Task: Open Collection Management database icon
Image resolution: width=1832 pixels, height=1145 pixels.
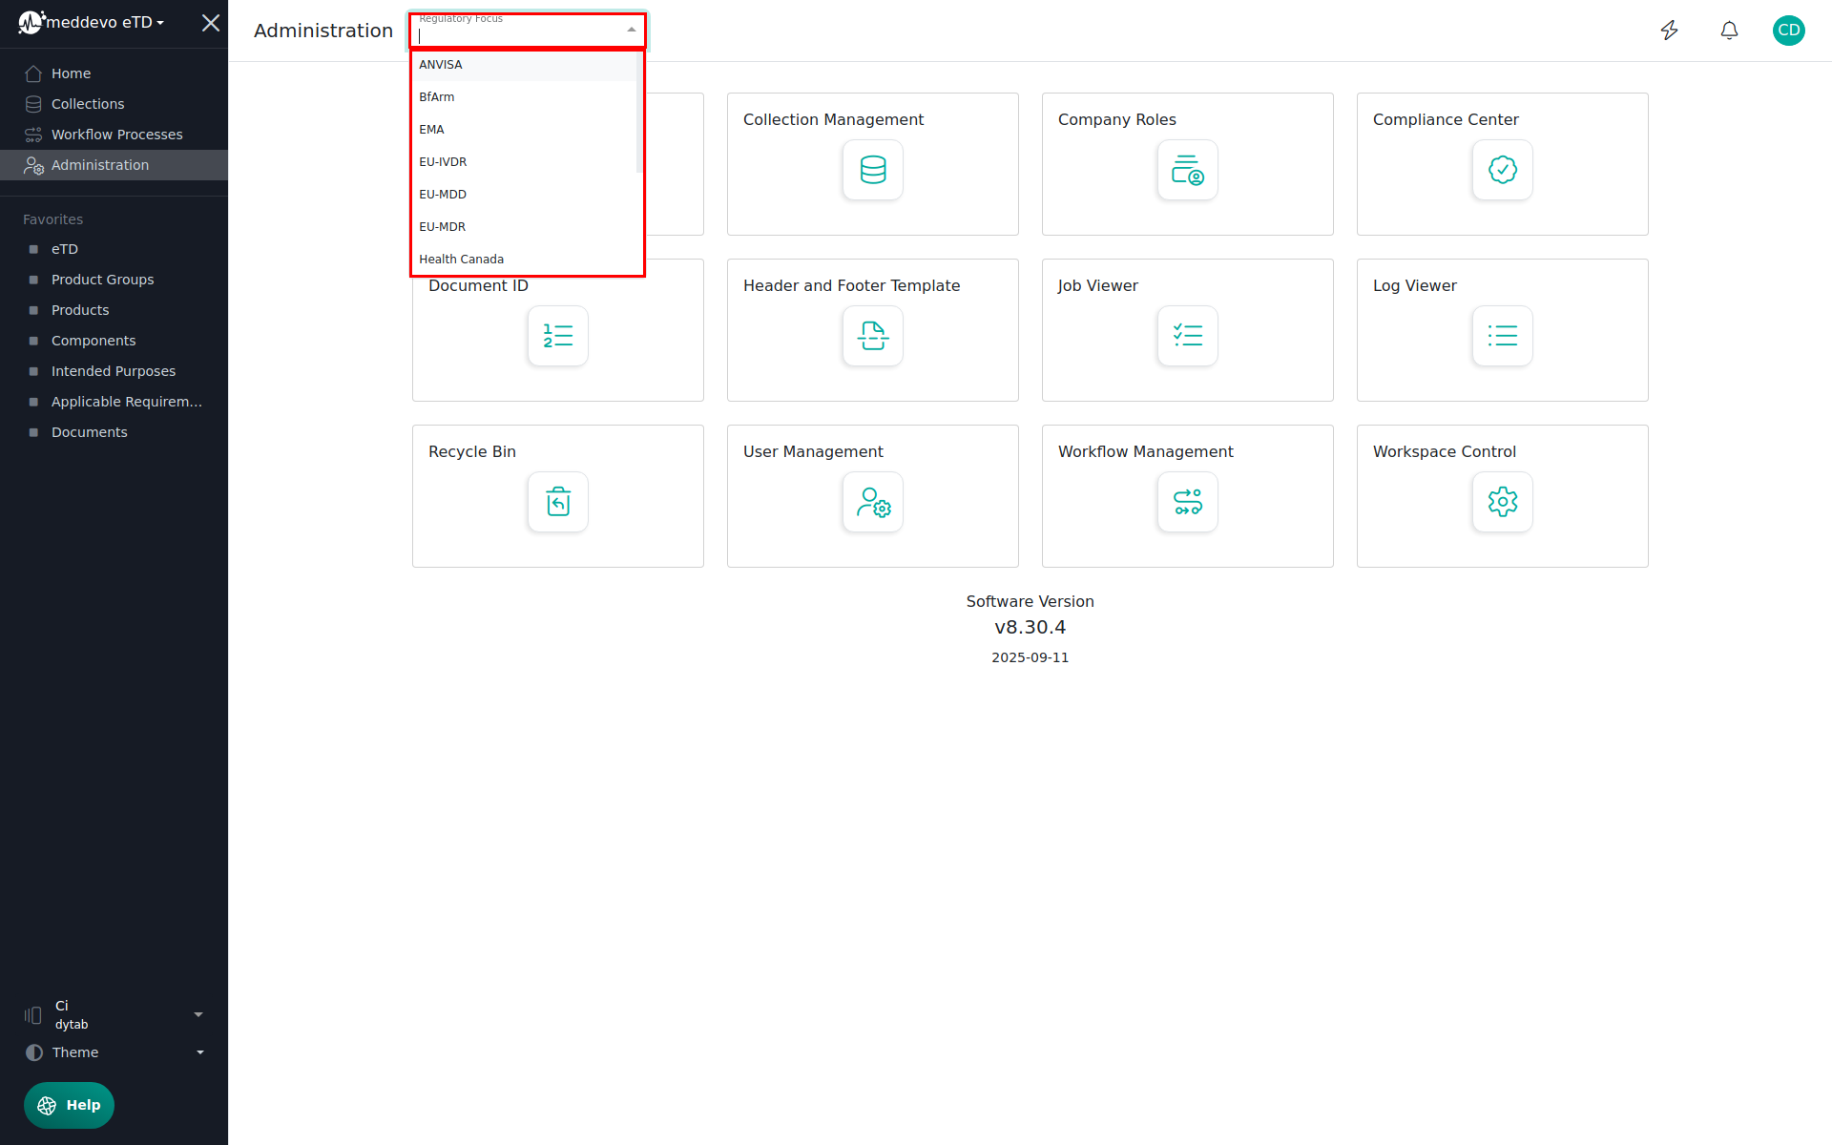Action: tap(872, 170)
